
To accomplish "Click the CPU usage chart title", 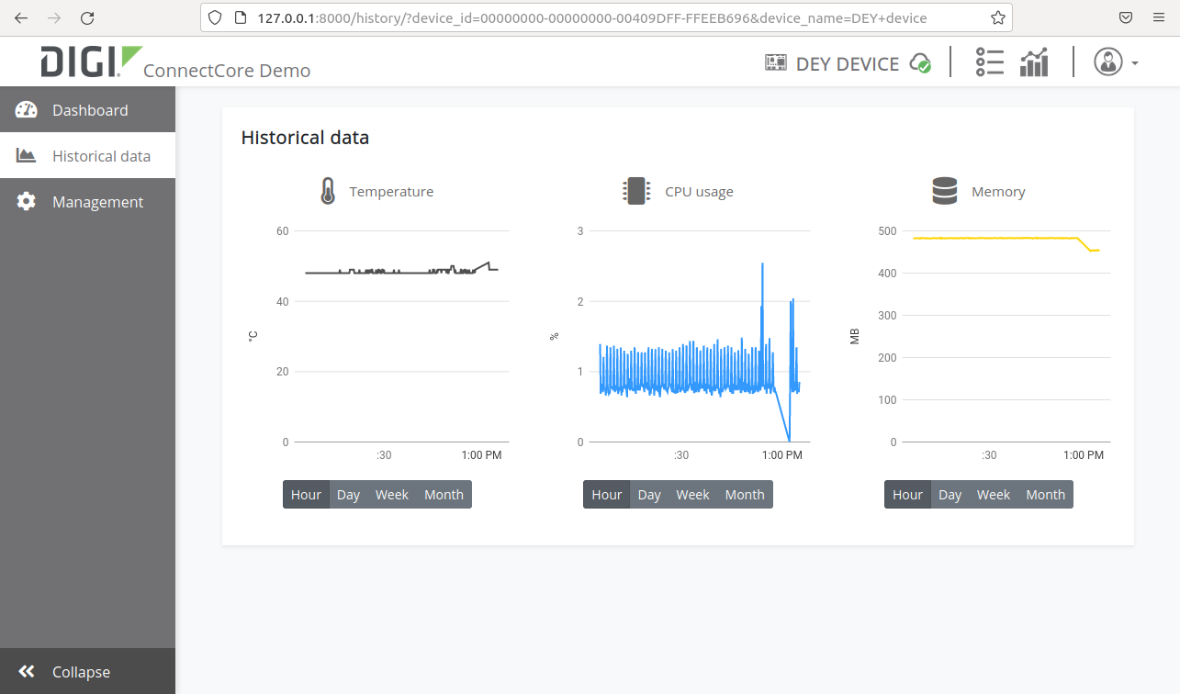I will (x=699, y=192).
